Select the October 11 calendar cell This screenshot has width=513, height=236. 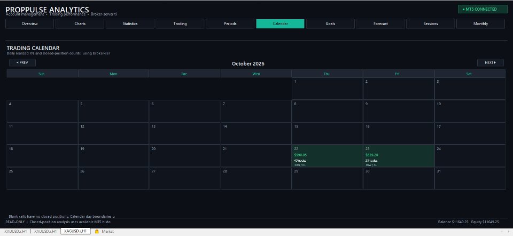pyautogui.click(x=42, y=133)
